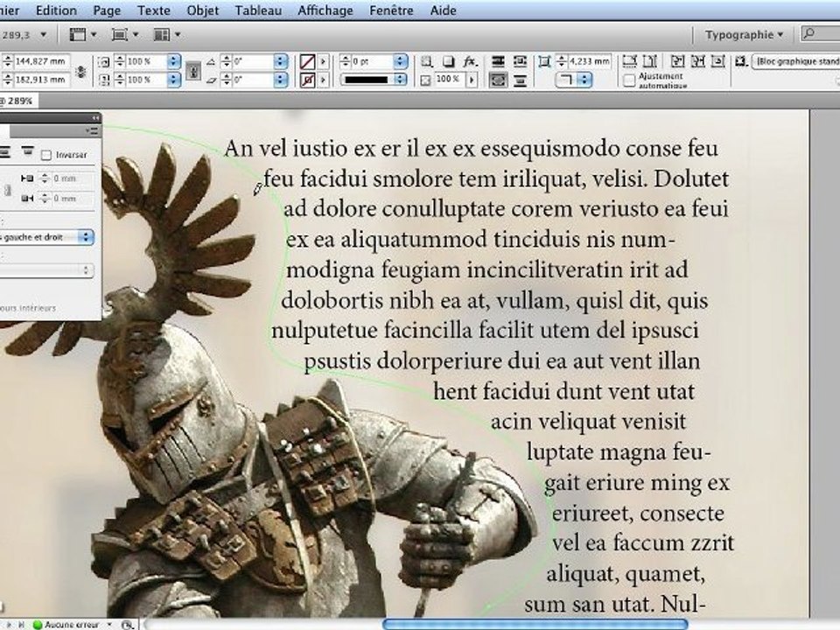
Task: Select the document tab at 289%
Action: pos(17,101)
